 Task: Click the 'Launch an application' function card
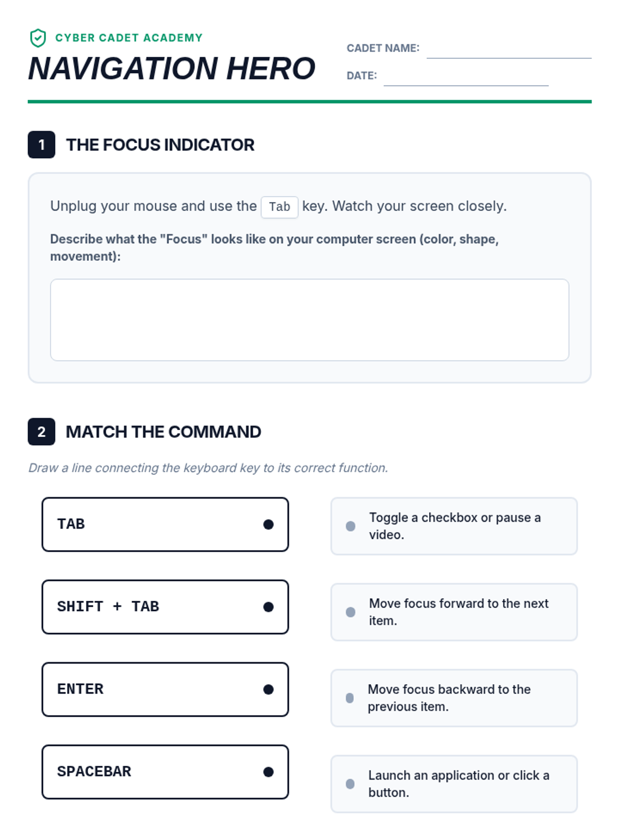click(454, 784)
